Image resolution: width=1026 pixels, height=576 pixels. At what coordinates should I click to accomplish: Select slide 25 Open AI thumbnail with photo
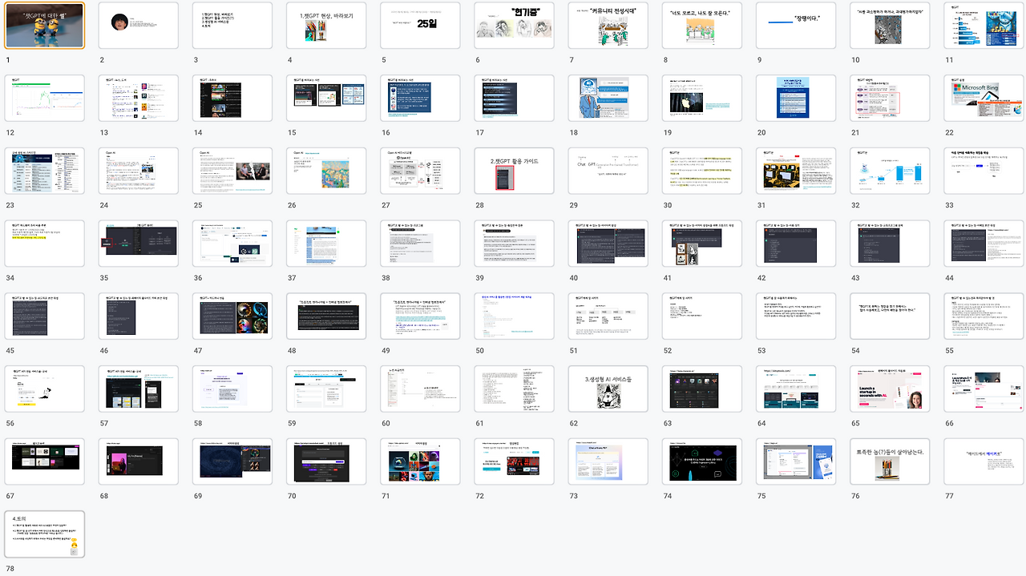(232, 171)
